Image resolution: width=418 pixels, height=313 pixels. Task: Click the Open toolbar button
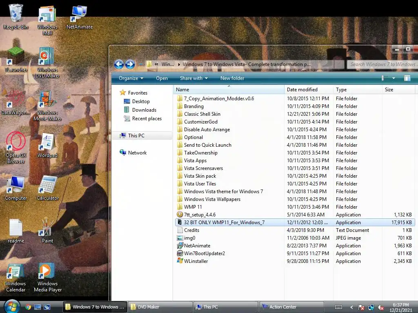click(162, 78)
